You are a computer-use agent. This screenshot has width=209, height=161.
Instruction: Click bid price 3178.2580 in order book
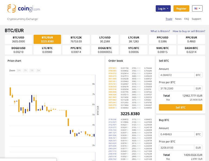pyautogui.click(x=113, y=119)
